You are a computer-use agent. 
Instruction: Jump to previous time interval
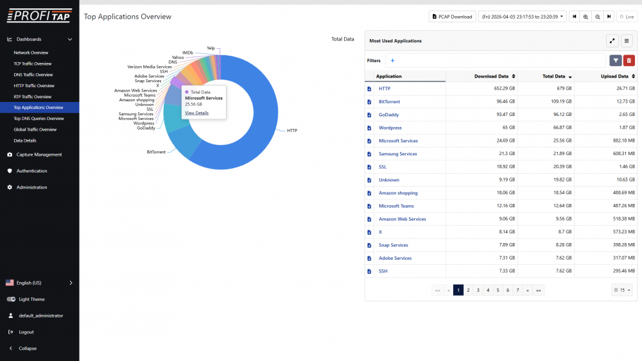click(575, 17)
